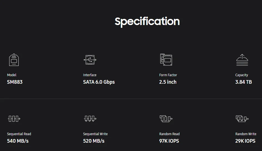Screen dimensions: 262x151
Task: Click the Sequential Write icon
Action: point(90,119)
